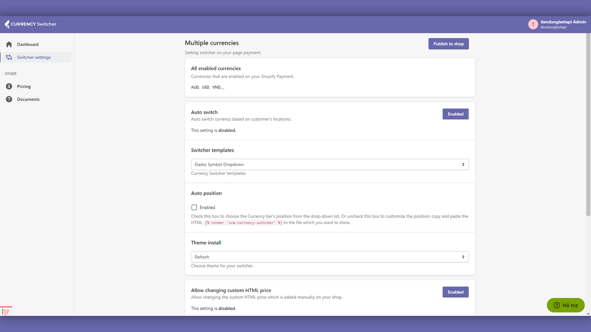Open Pricing page from sidebar
The width and height of the screenshot is (591, 332).
[x=24, y=86]
